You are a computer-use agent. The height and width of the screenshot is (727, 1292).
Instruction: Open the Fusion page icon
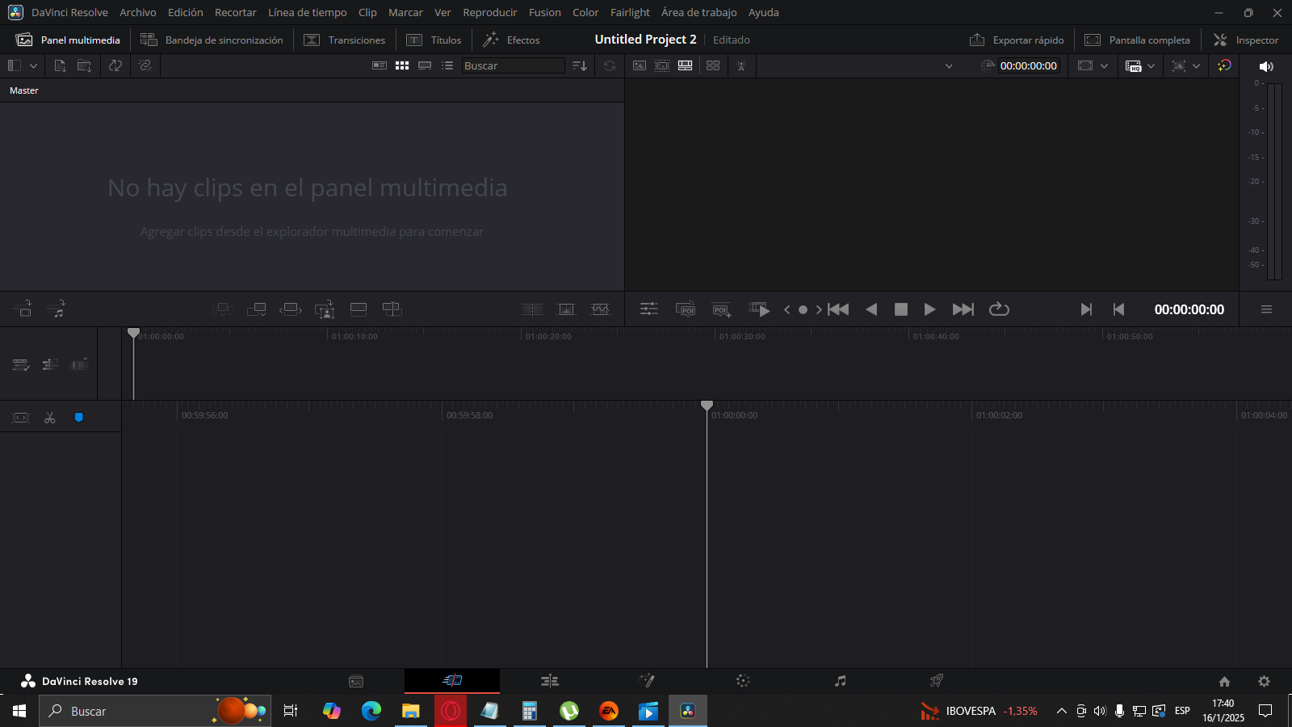(x=646, y=681)
